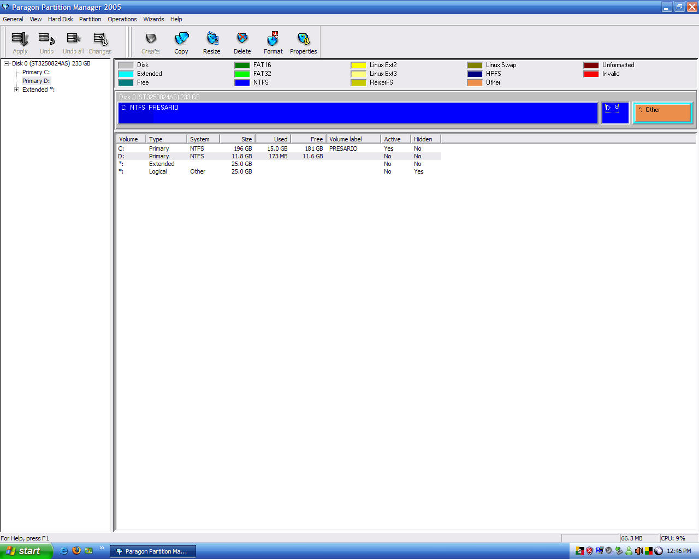Click the Apply toolbar icon

coord(20,39)
